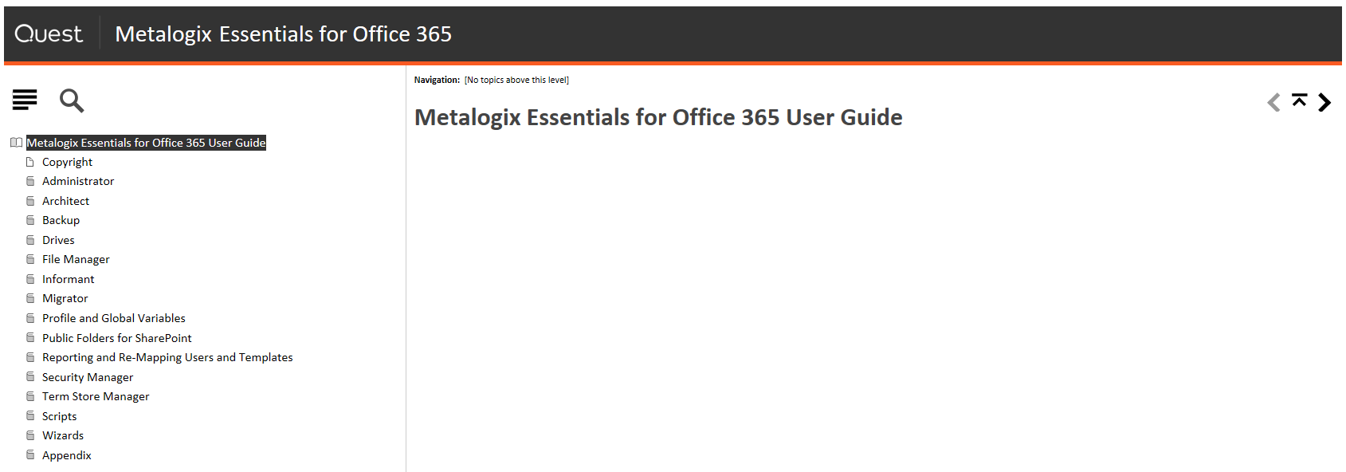Expand the Administrator chapter icon
Viewport: 1346px width, 472px height.
[30, 181]
